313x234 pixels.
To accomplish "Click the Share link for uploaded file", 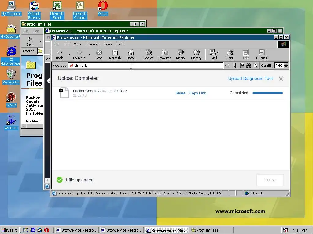I will click(180, 93).
